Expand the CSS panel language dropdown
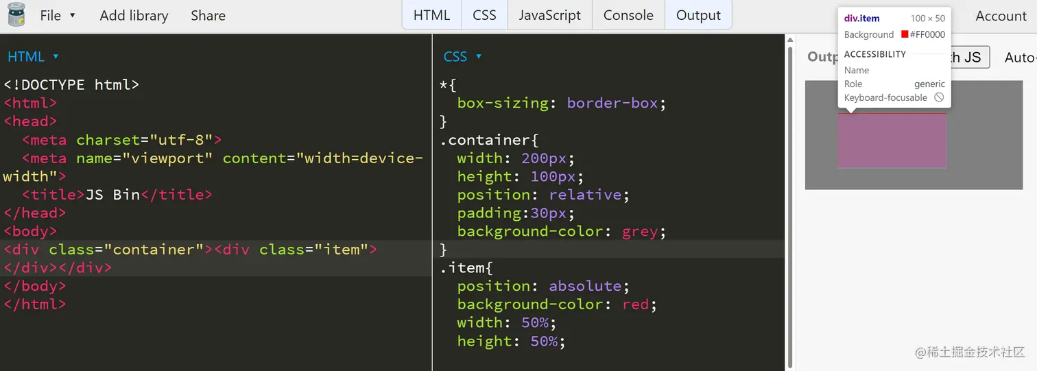Viewport: 1037px width, 371px height. pyautogui.click(x=479, y=56)
